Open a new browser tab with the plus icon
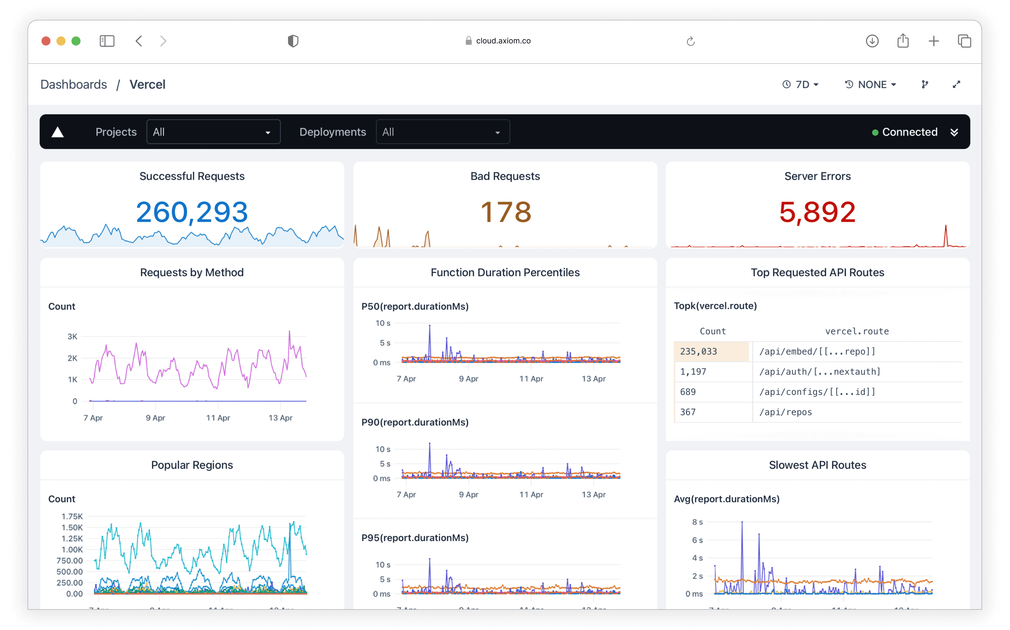This screenshot has height=630, width=1010. [x=933, y=41]
